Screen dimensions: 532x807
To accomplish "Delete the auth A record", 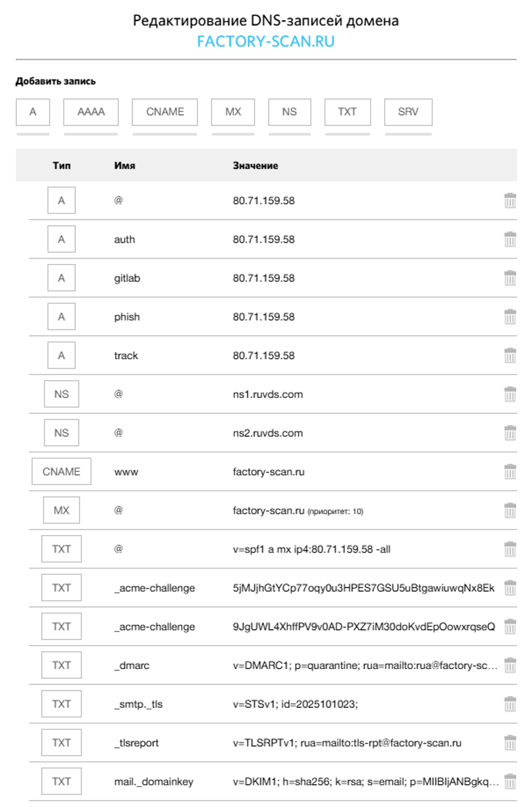I will point(510,239).
